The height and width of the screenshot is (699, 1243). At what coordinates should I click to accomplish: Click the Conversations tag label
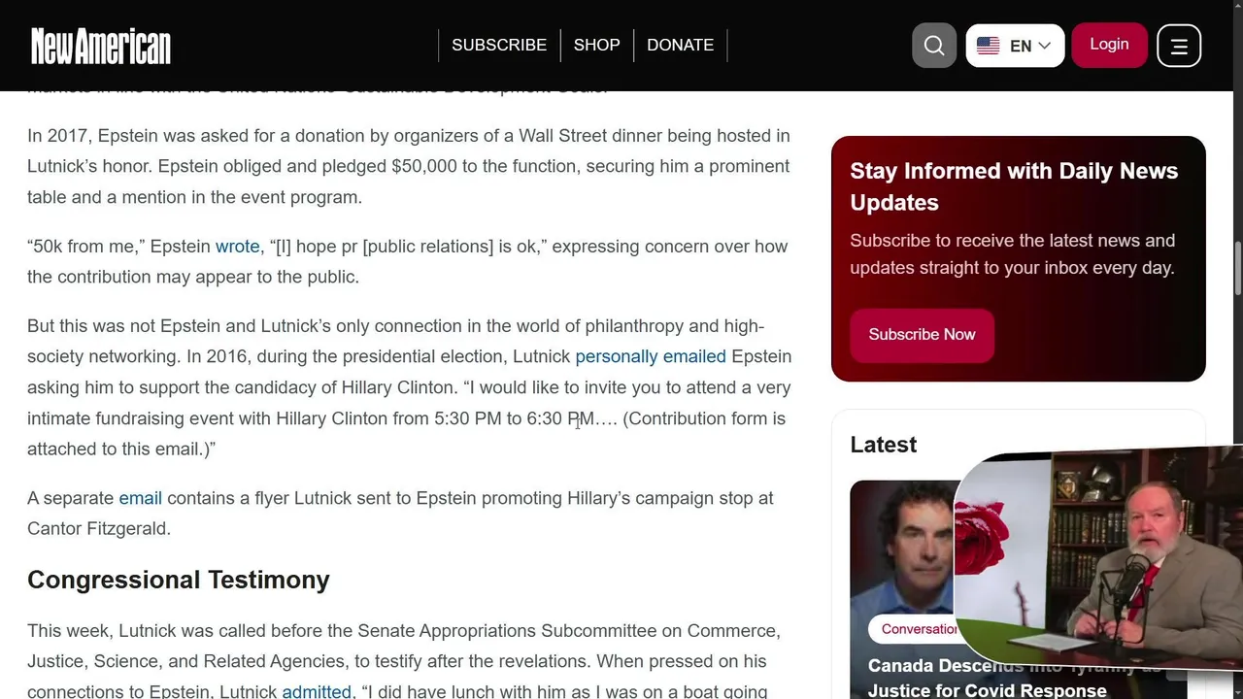coord(913,629)
